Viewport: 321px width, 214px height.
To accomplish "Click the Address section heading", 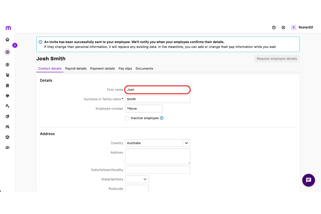I will pyautogui.click(x=47, y=134).
